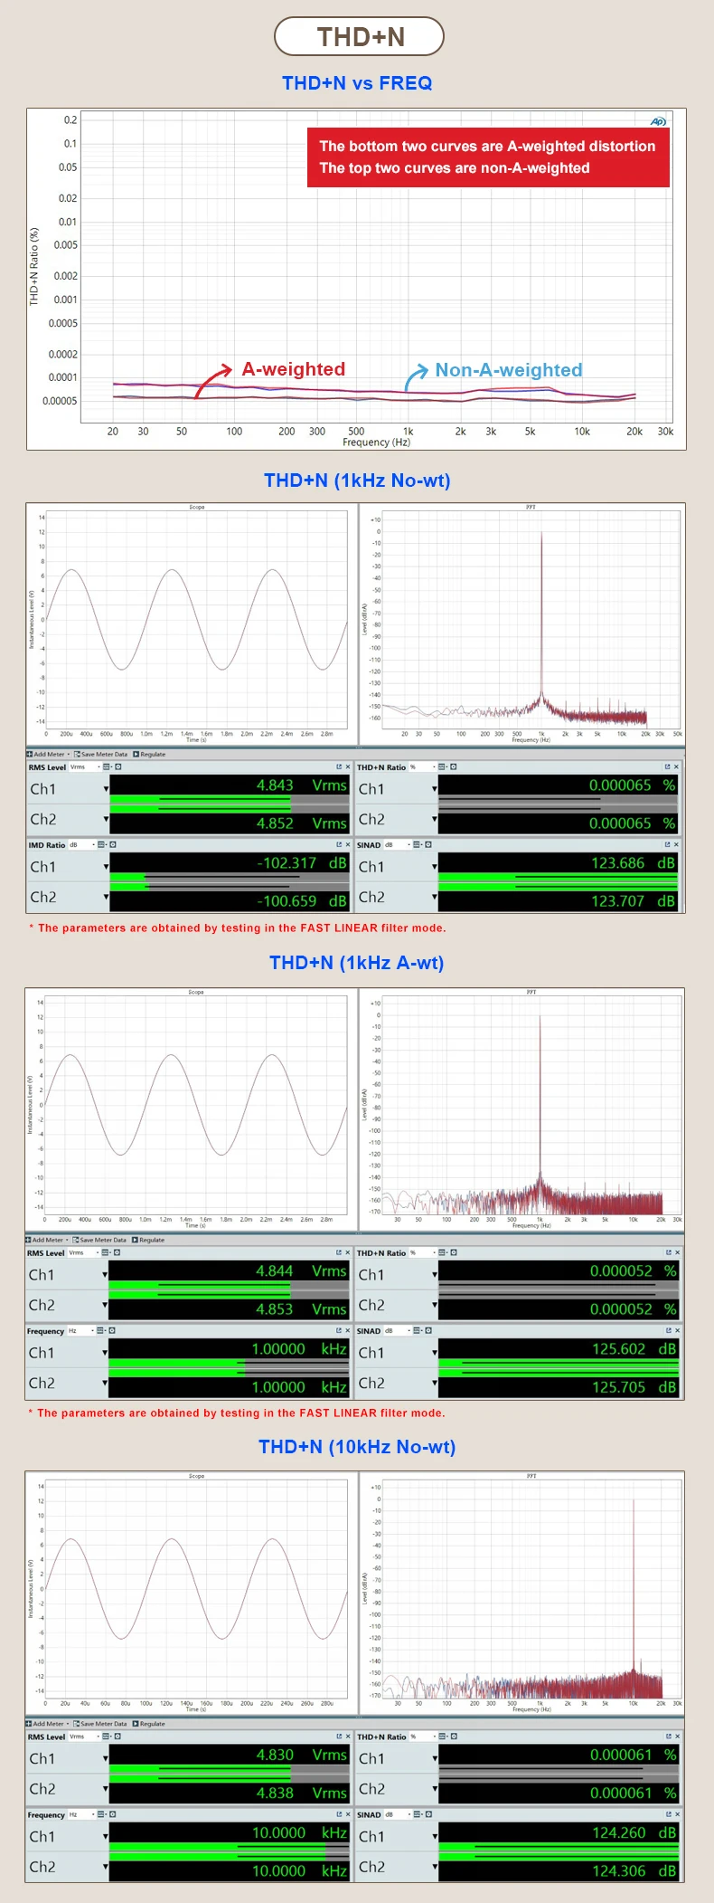Pop out THD+N Ratio meter in 1kHz No-wt panel
The height and width of the screenshot is (1903, 714).
coord(667,766)
